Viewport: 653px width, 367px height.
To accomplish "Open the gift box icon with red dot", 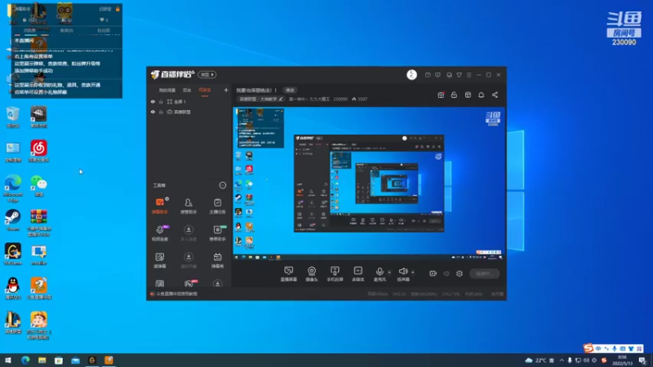I will click(x=441, y=95).
